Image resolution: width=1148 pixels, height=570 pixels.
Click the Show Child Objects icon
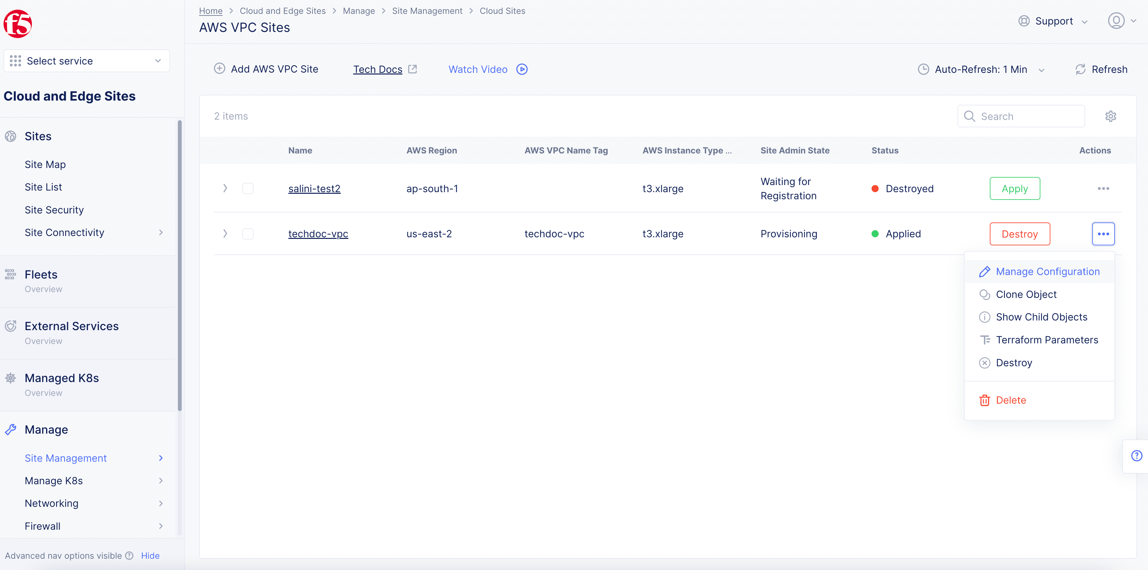pyautogui.click(x=985, y=317)
